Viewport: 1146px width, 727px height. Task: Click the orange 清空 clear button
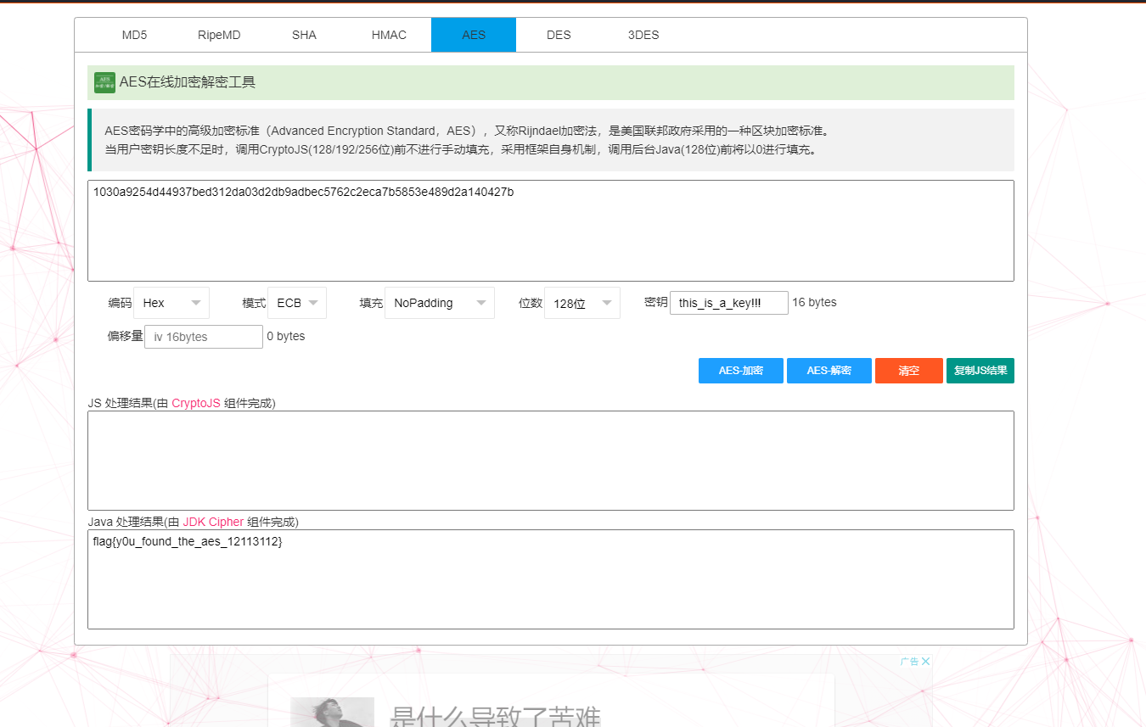(x=909, y=371)
